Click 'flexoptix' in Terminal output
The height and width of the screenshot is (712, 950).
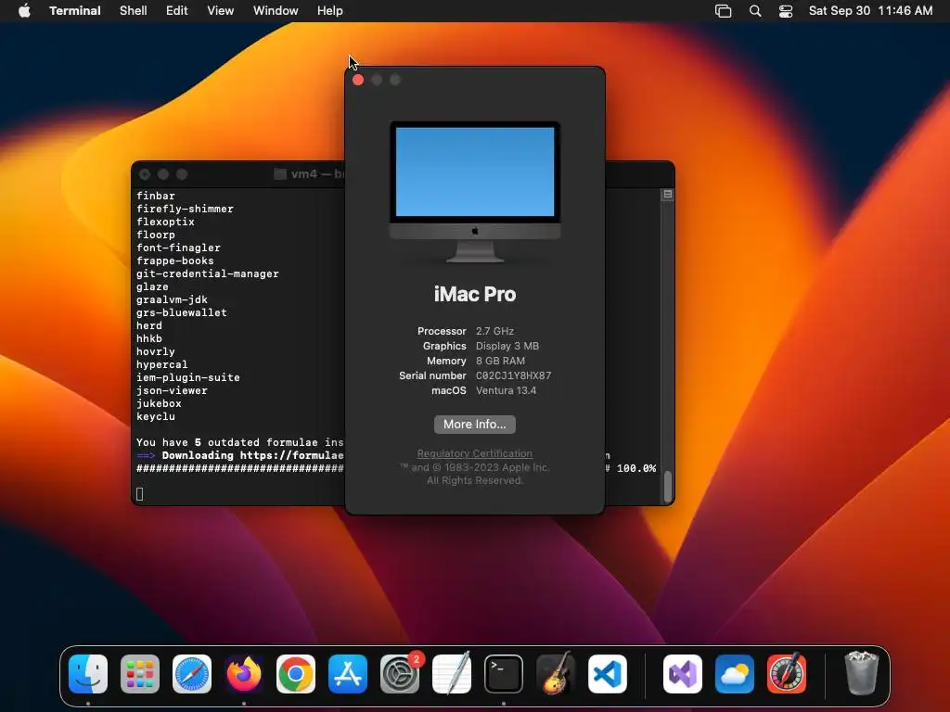click(165, 222)
